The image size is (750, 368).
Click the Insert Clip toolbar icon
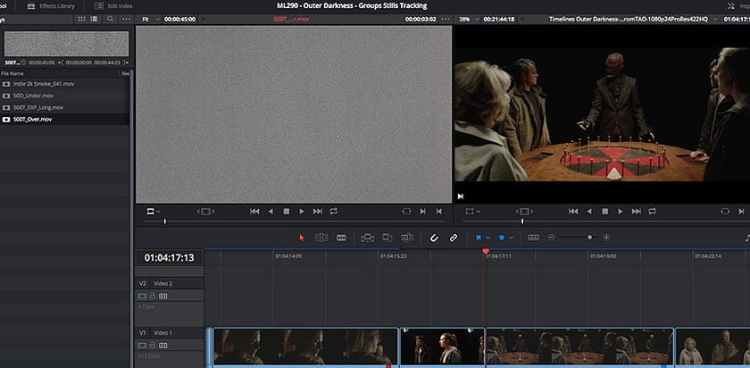(367, 238)
